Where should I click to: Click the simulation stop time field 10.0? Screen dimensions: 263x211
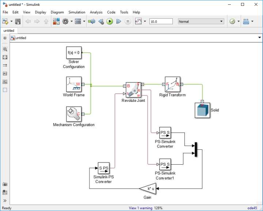(x=161, y=22)
